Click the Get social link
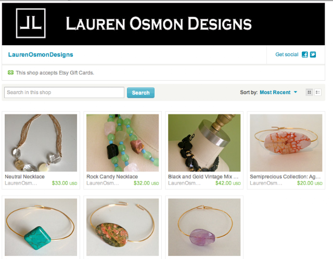 (x=287, y=55)
